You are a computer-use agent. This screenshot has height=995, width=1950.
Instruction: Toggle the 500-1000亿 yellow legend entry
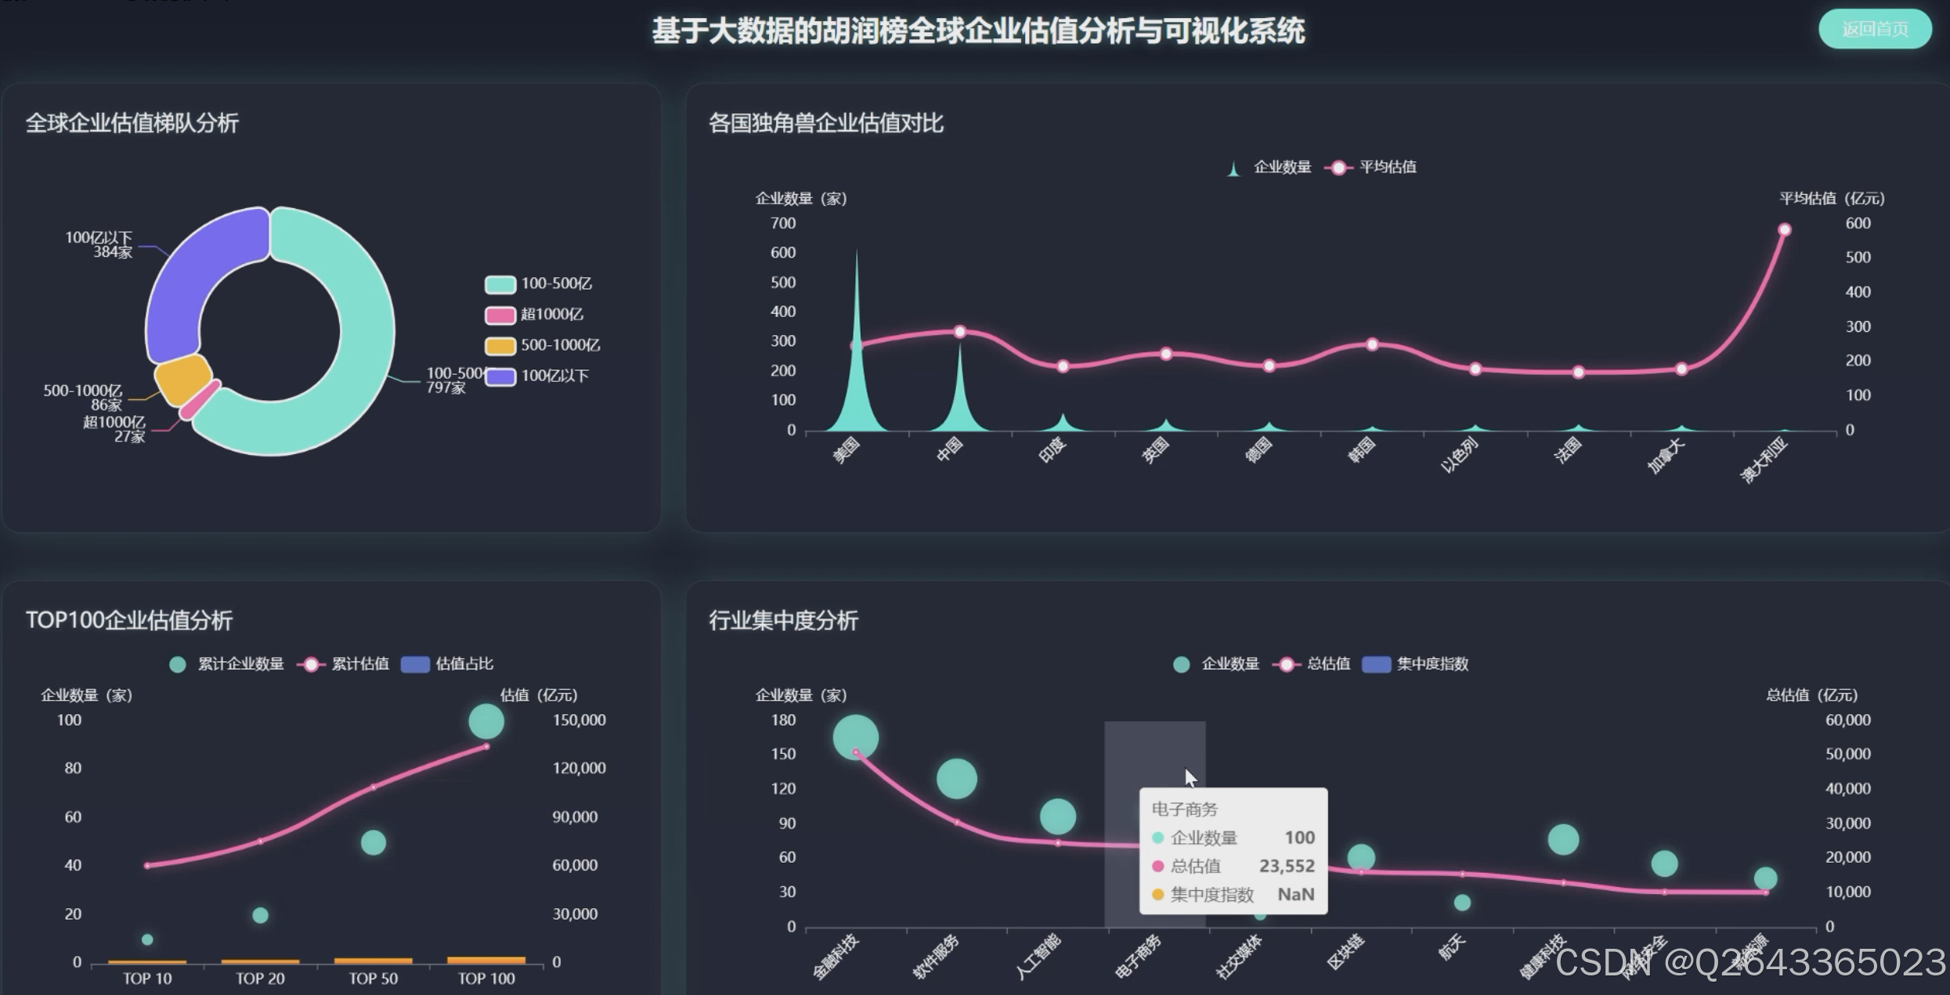(500, 345)
